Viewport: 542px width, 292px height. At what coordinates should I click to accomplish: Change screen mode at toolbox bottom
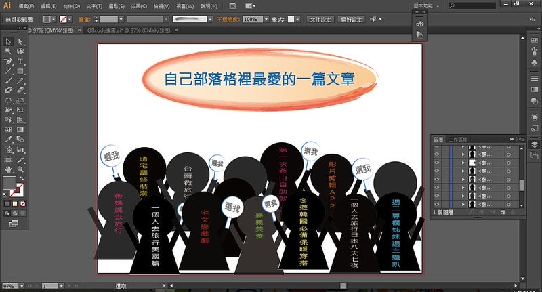tap(14, 224)
